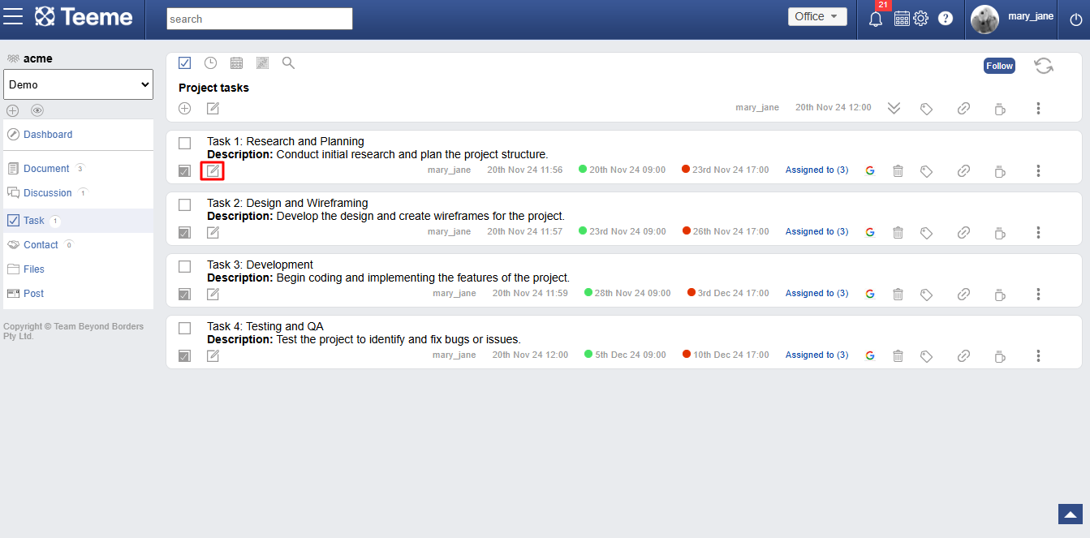Edit Task 4 Testing and QA
Viewport: 1090px width, 538px height.
(x=213, y=356)
